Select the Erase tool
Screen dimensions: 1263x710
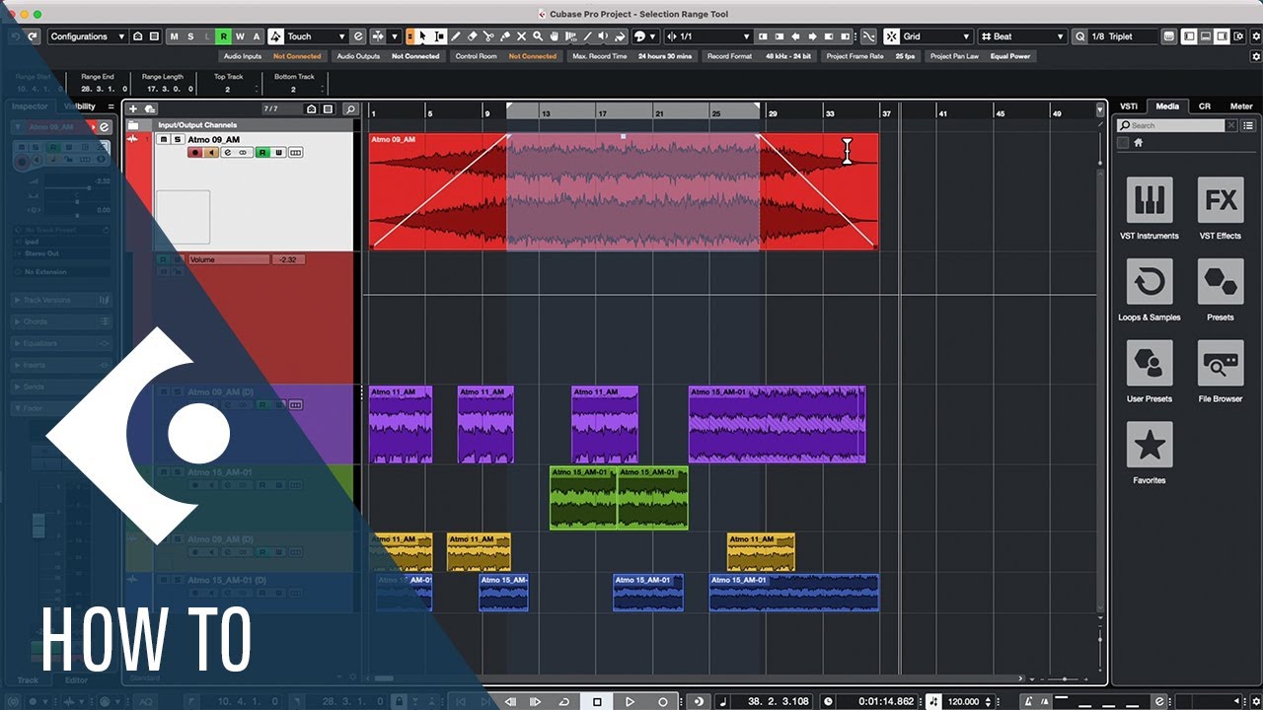(473, 36)
